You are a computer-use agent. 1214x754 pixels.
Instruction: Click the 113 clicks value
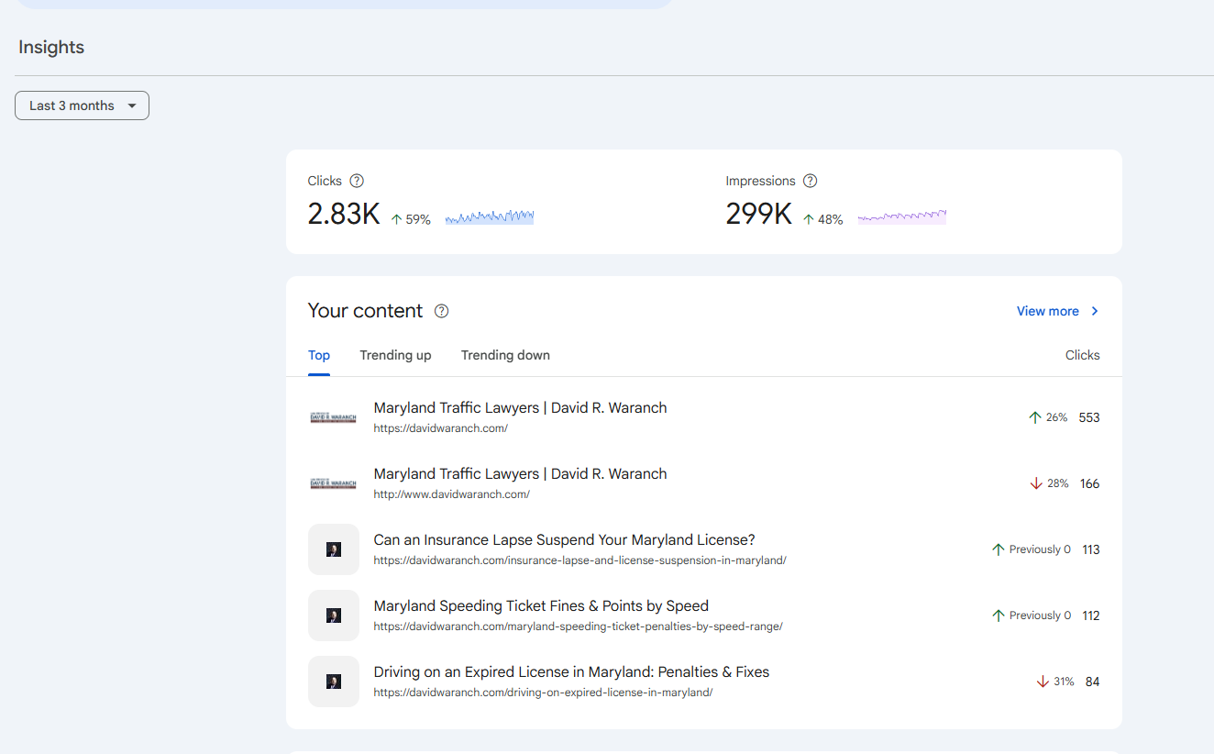coord(1090,549)
